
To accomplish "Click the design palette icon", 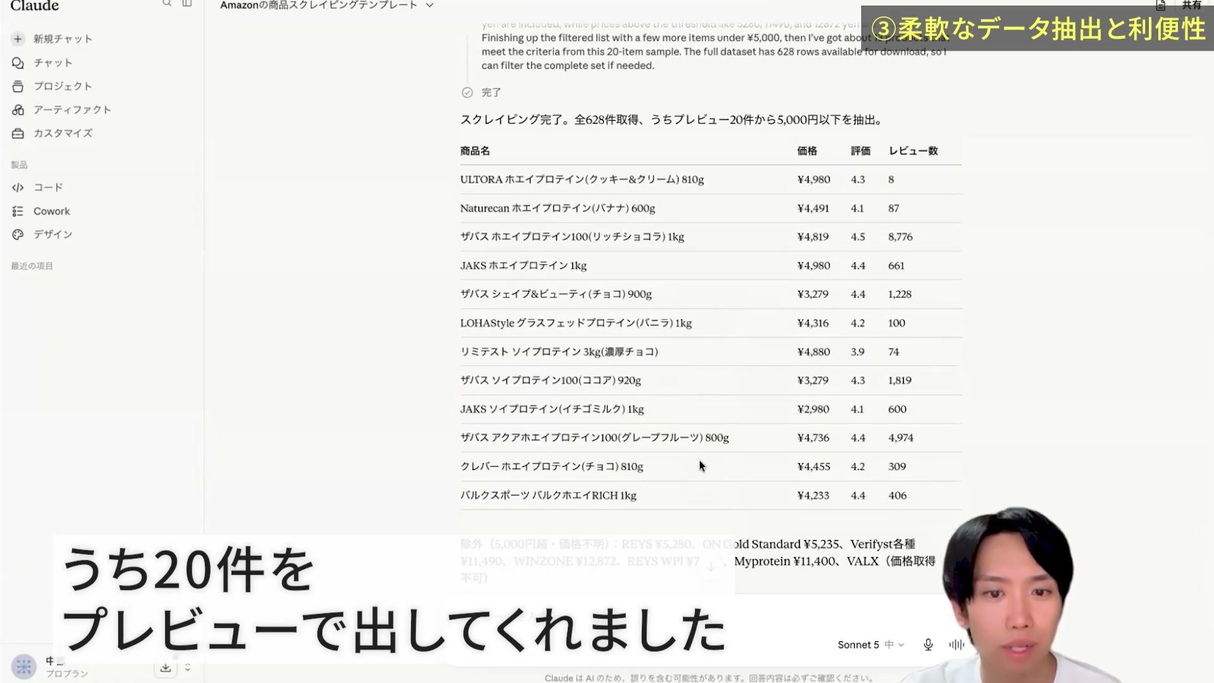I will point(18,235).
